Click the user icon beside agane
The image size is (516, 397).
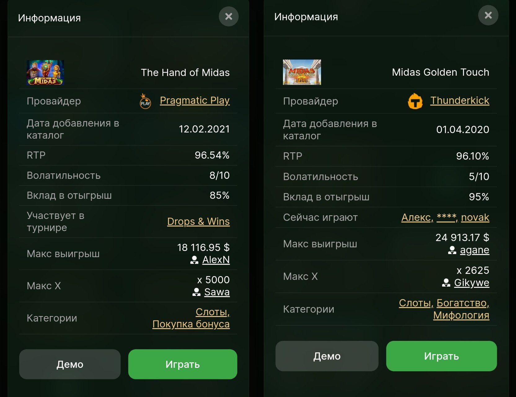point(452,250)
